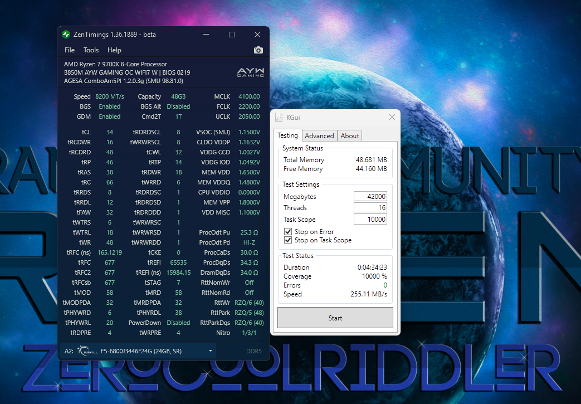
Task: Click the tREFI (ns) value 15984.15
Action: [178, 272]
